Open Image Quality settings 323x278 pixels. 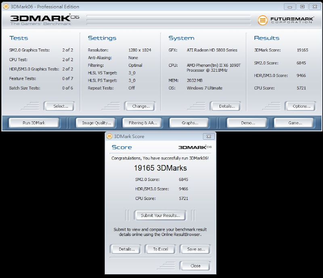click(96, 123)
